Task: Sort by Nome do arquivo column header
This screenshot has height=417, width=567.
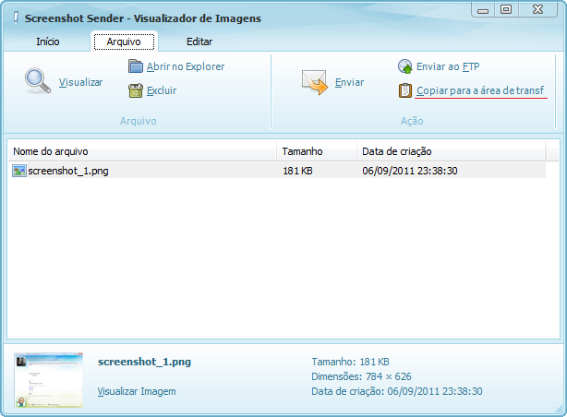Action: pos(142,151)
